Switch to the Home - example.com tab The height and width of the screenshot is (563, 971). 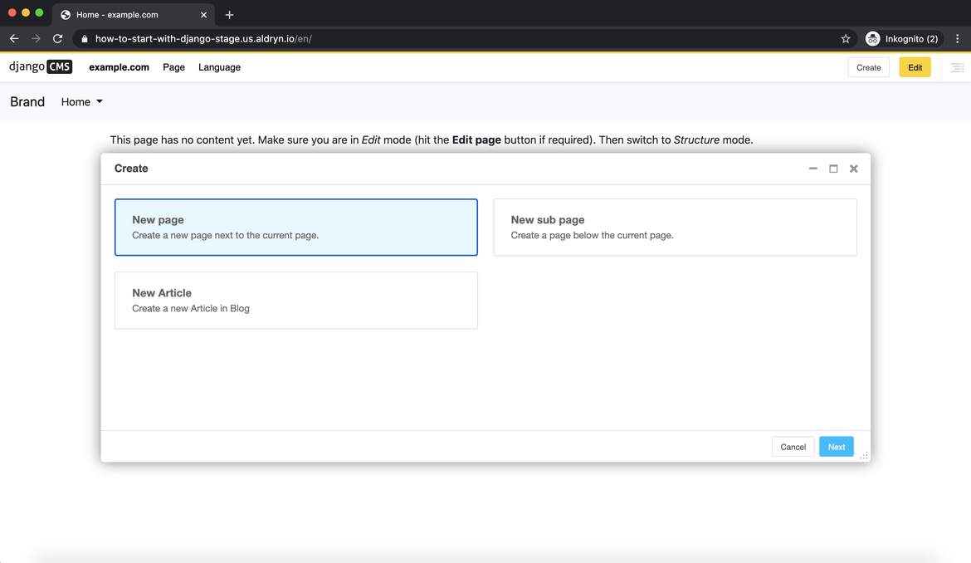[x=133, y=14]
